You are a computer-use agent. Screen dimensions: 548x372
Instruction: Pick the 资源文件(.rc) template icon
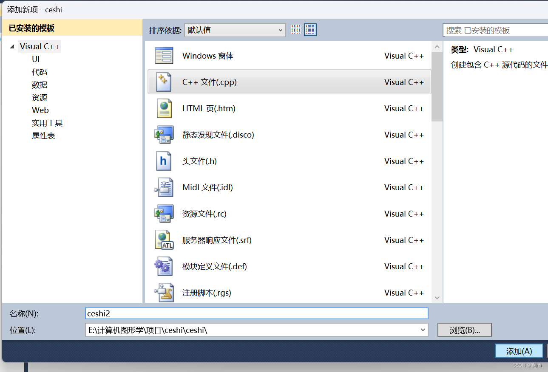point(164,214)
